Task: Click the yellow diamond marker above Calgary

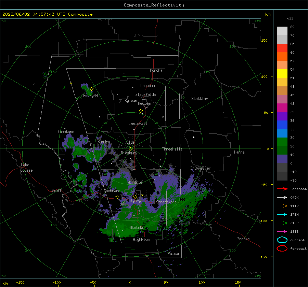Action: [135, 197]
